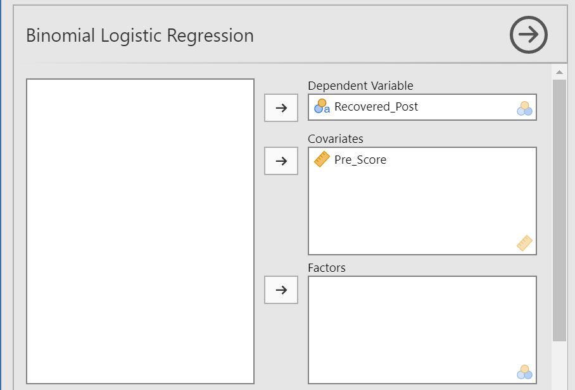Select the Recovered_Post variable

coord(376,107)
